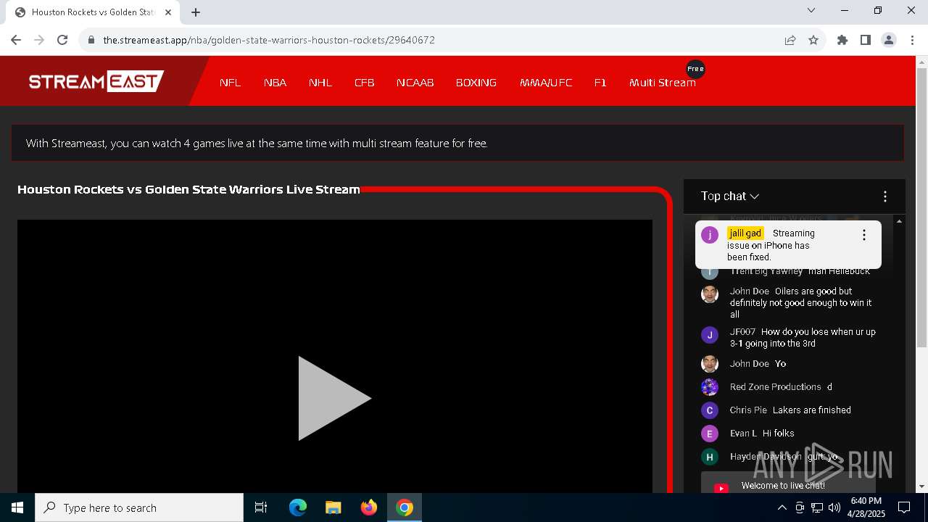
Task: Open live chat options menu
Action: tap(884, 196)
